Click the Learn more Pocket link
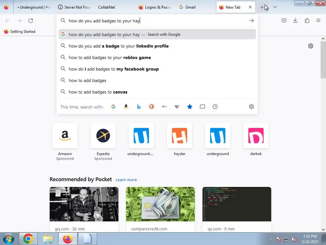This screenshot has width=326, height=245. pyautogui.click(x=126, y=180)
